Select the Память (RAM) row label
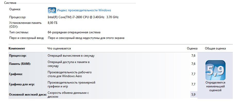 [20, 64]
